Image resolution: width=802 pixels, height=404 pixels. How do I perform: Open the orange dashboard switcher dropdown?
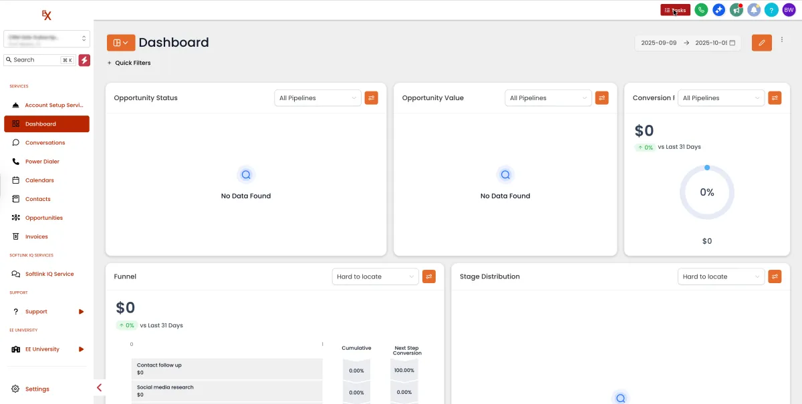coord(121,43)
